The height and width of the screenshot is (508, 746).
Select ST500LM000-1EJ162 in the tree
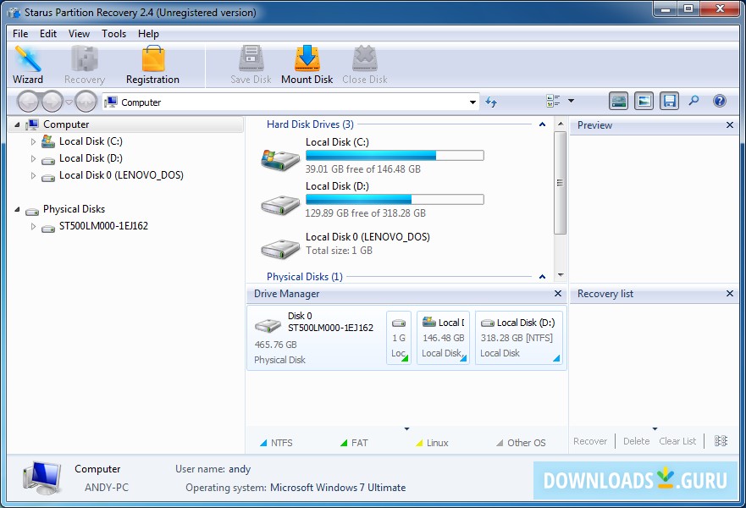(x=103, y=226)
